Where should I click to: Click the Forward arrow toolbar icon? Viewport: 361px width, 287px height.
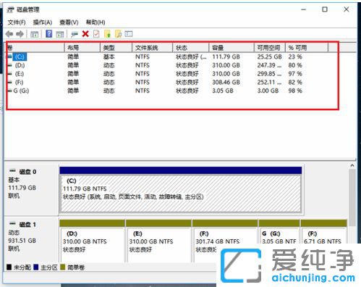20,34
